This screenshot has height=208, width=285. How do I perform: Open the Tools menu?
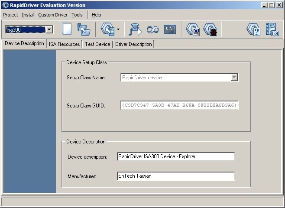[x=77, y=15]
